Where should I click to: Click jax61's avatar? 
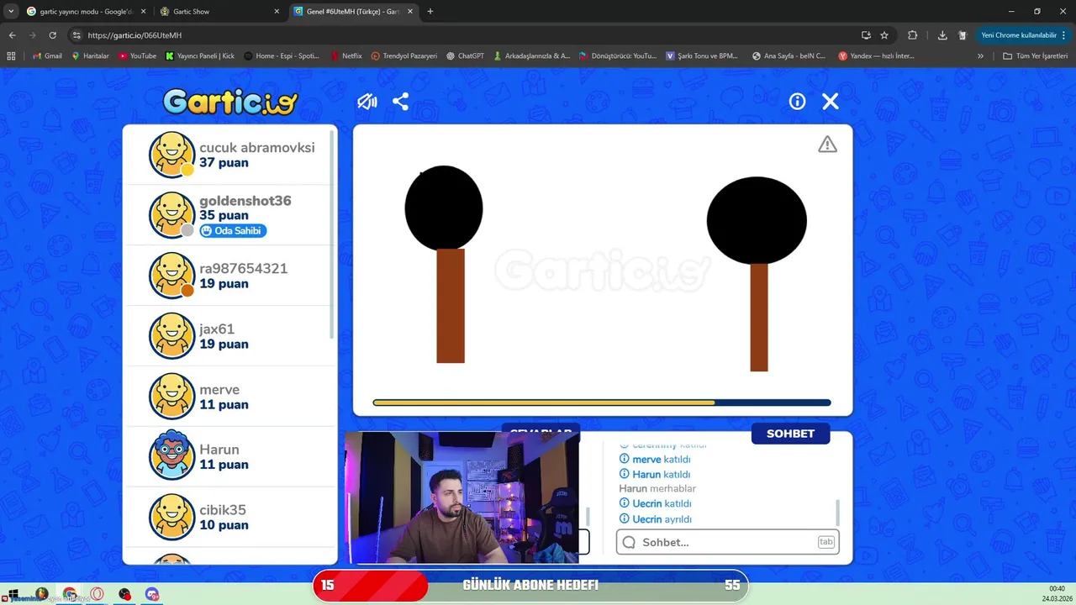(x=172, y=336)
